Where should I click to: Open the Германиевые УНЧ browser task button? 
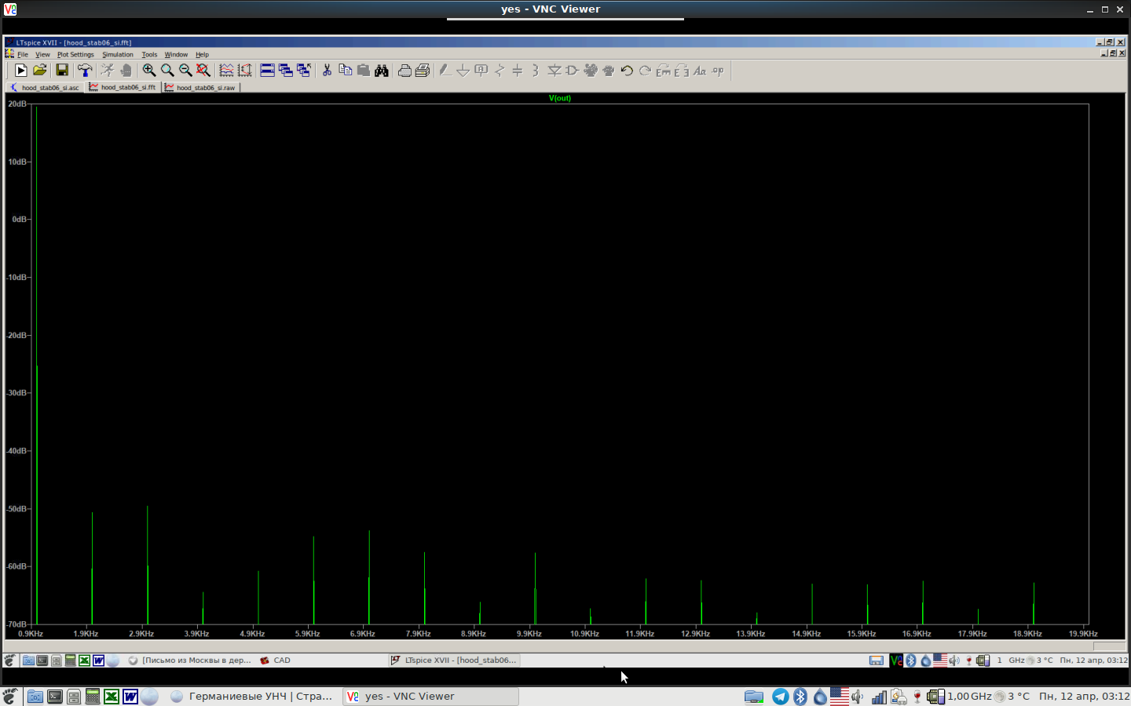(252, 697)
